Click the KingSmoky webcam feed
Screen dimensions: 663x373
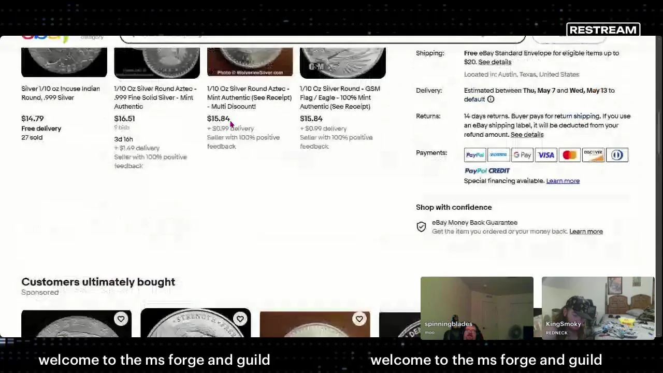(598, 308)
